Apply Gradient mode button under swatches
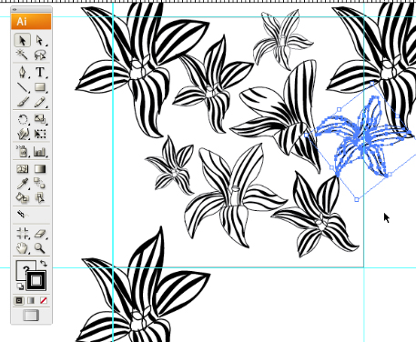The width and height of the screenshot is (416, 342). click(x=31, y=300)
